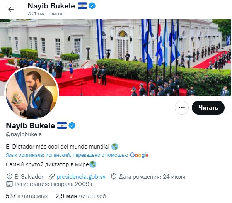Click the Google translation attribution link

[x=77, y=155]
